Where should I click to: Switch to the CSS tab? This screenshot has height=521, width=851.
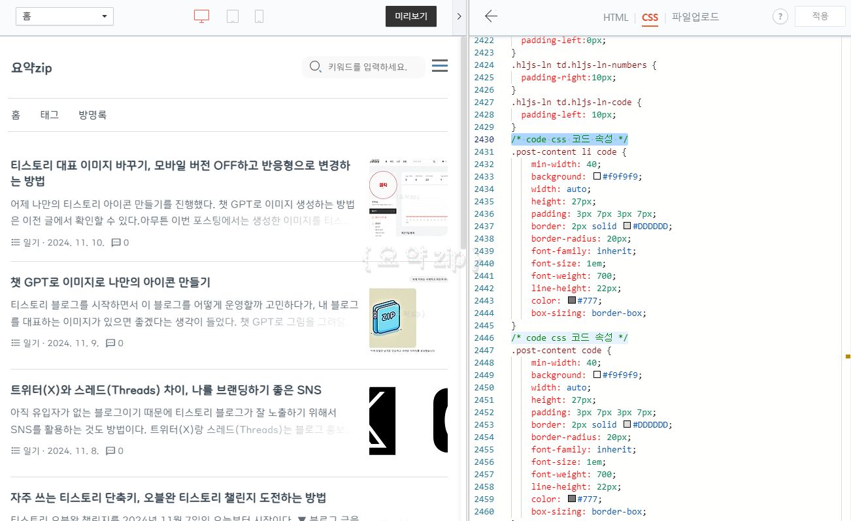[x=650, y=17]
